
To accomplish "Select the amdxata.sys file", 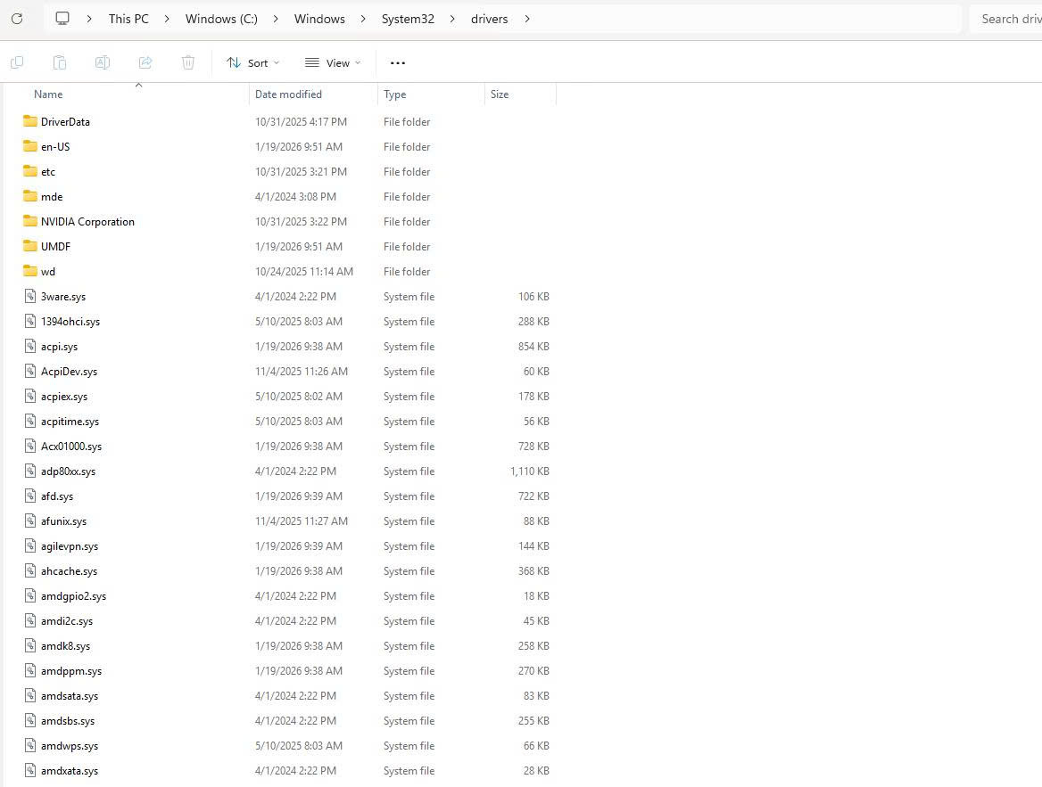I will (x=69, y=771).
